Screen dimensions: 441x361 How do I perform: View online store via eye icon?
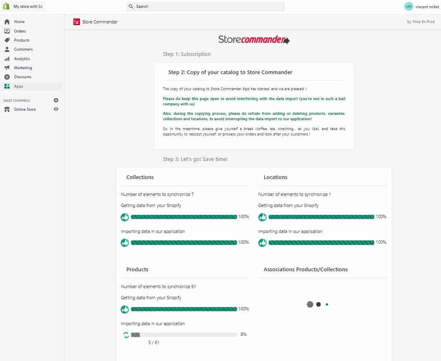tap(56, 109)
